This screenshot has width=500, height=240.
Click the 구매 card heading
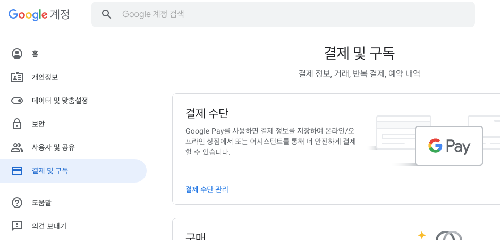pos(195,236)
